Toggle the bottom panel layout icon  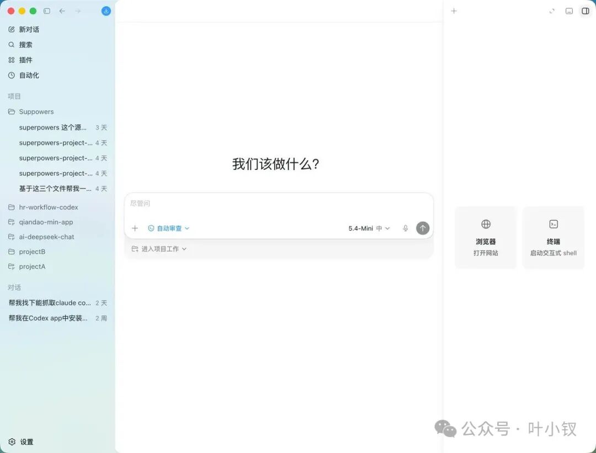569,11
